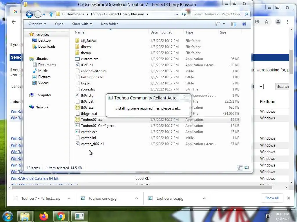This screenshot has height=222, width=297.
Task: Open WinRAR 6.02 Catalan 64 bit link
Action: (x=35, y=178)
